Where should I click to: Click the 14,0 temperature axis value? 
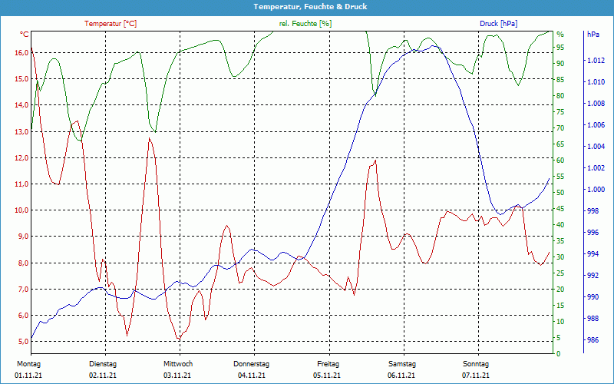click(x=21, y=105)
